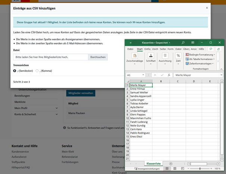Click the Excel search magnifier icon
226x174 pixels.
(183, 43)
